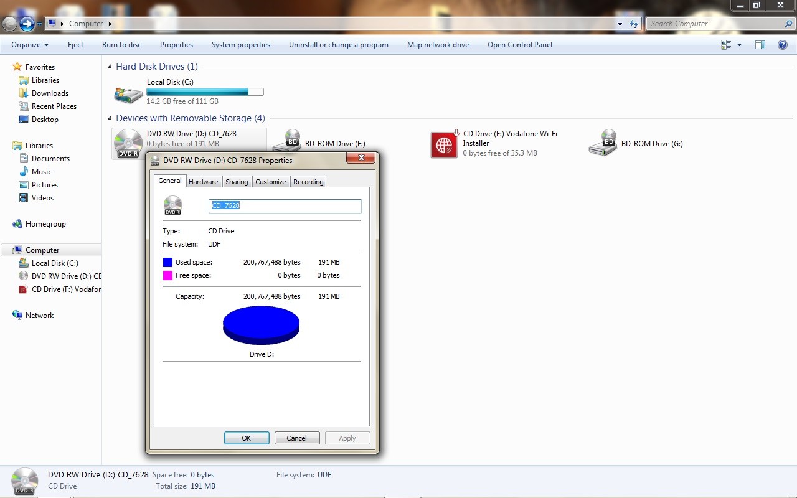Click the Local Disk (C:) drive icon
Viewport: 797px width, 498px height.
pyautogui.click(x=128, y=93)
